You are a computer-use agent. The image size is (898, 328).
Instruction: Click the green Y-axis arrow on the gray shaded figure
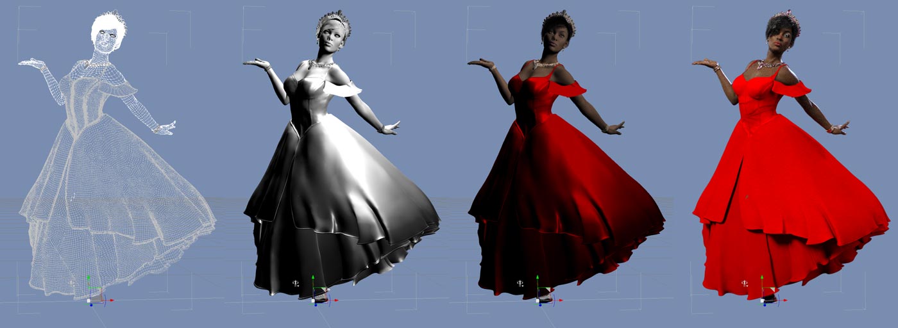click(x=312, y=278)
